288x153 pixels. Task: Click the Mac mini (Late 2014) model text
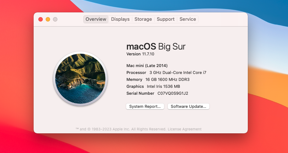147,66
